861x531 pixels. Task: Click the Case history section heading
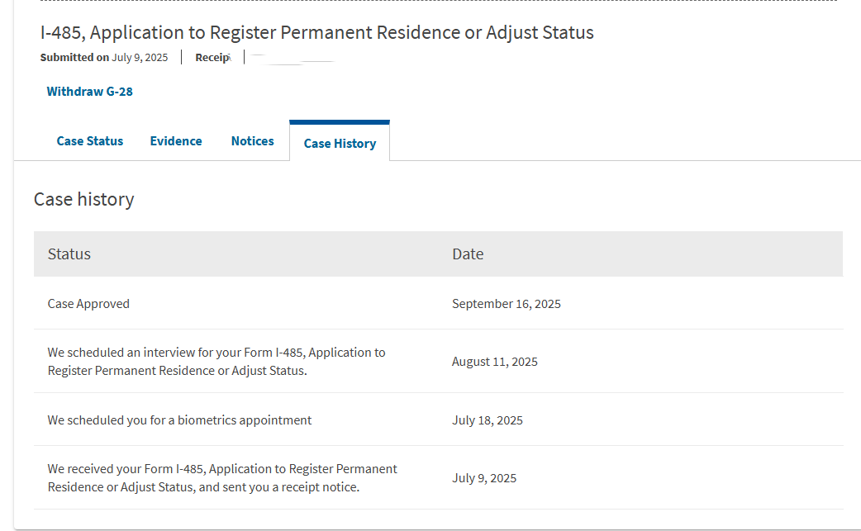coord(83,199)
